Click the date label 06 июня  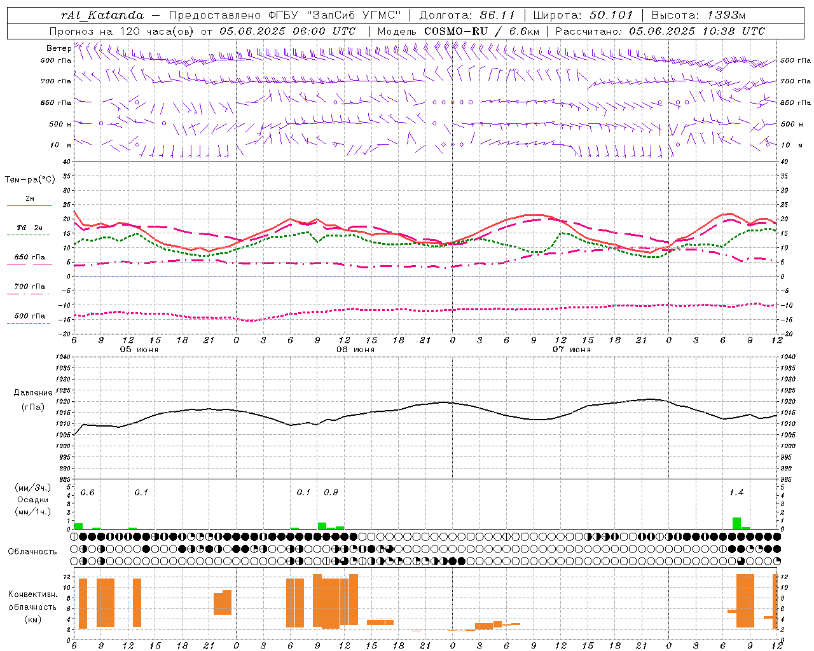tap(355, 350)
